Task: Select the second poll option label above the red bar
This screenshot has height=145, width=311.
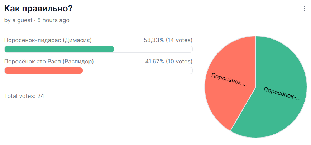Action: [x=49, y=62]
